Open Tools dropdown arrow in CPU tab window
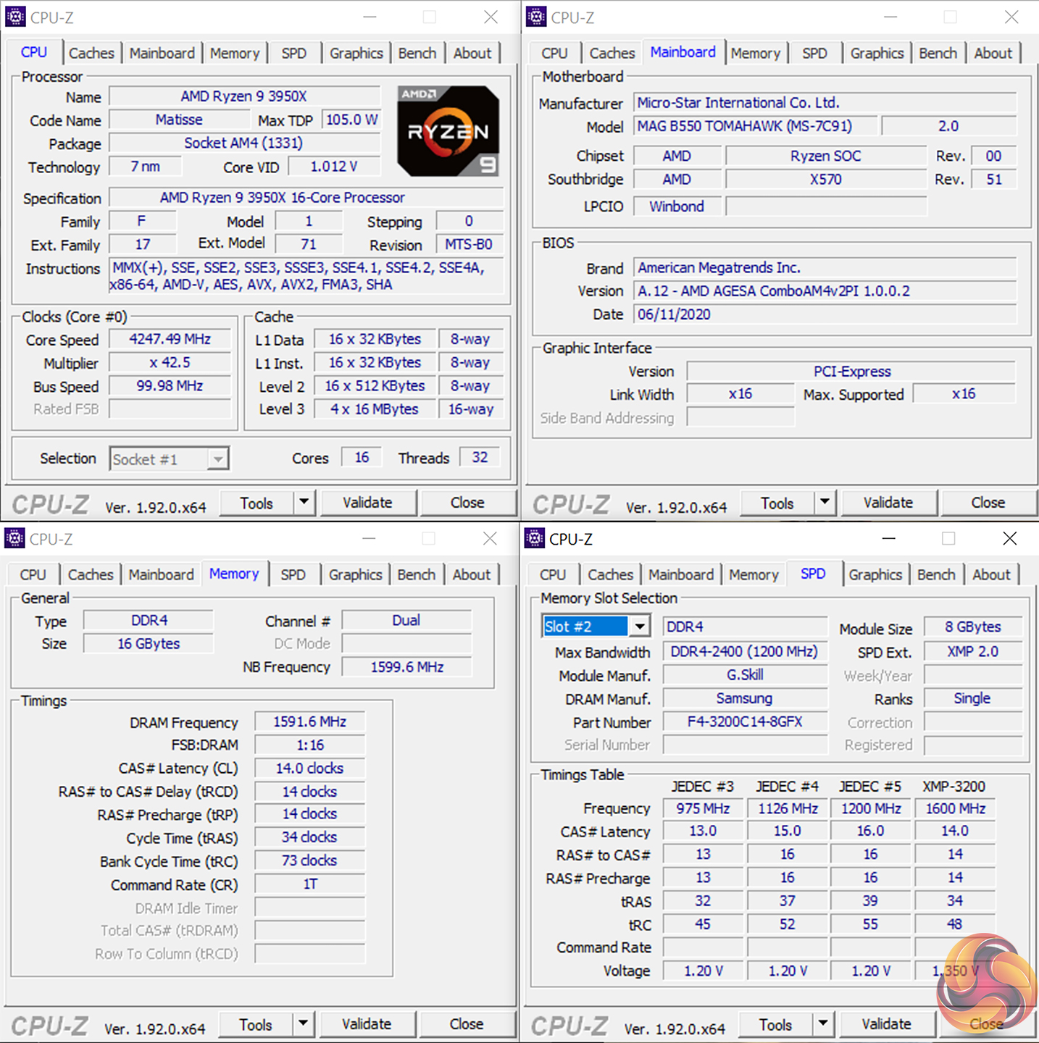The width and height of the screenshot is (1039, 1043). [304, 502]
